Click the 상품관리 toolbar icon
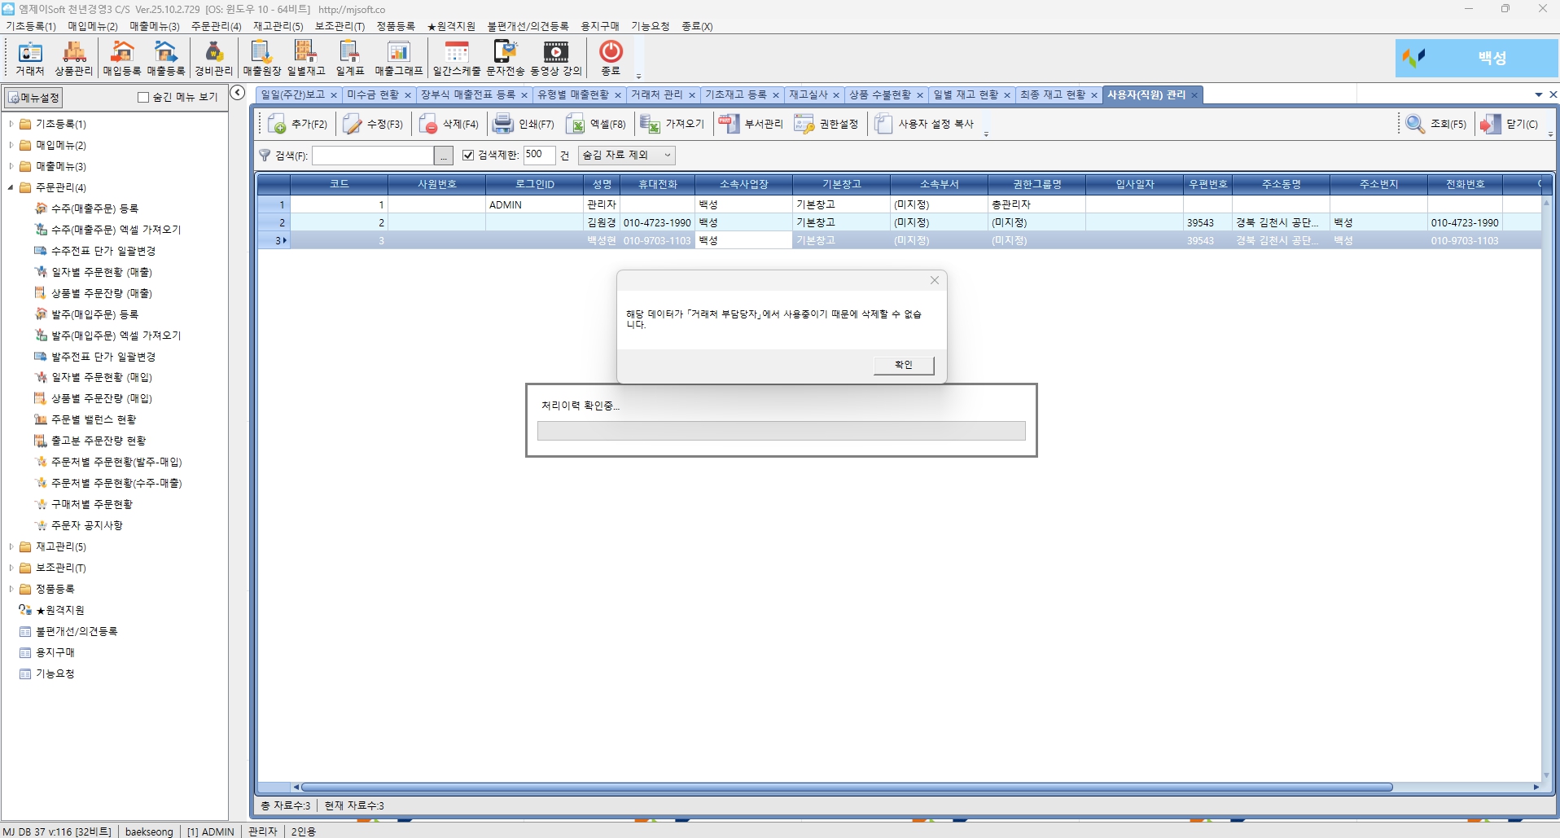This screenshot has width=1560, height=838. pyautogui.click(x=74, y=58)
